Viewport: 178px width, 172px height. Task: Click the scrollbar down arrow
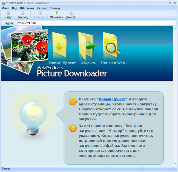tap(175, 164)
